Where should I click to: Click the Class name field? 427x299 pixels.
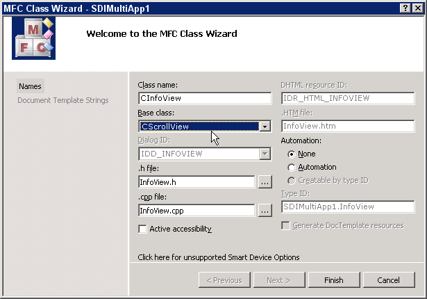205,98
